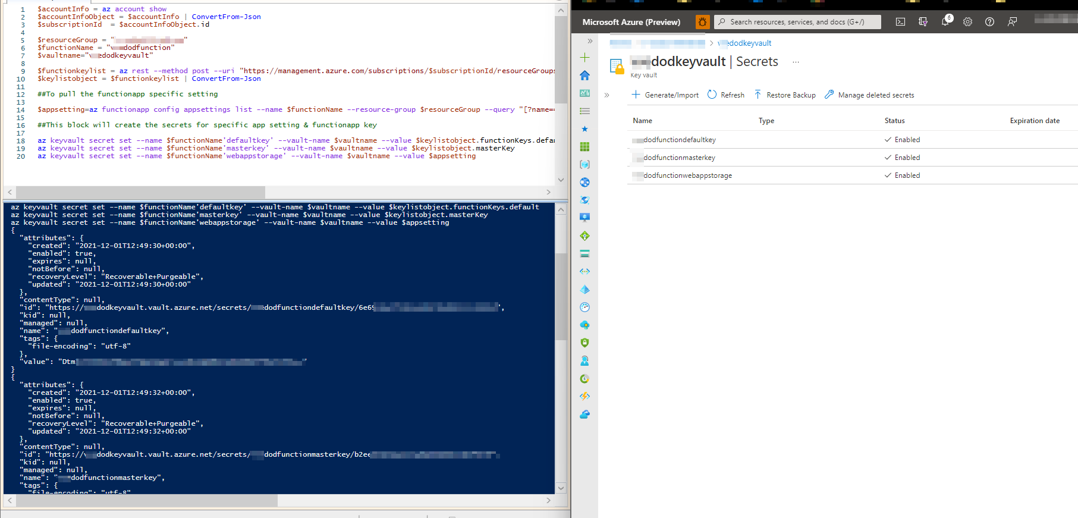Open Virtual networks arrows icon in sidebar
This screenshot has height=518, width=1078.
tap(584, 271)
